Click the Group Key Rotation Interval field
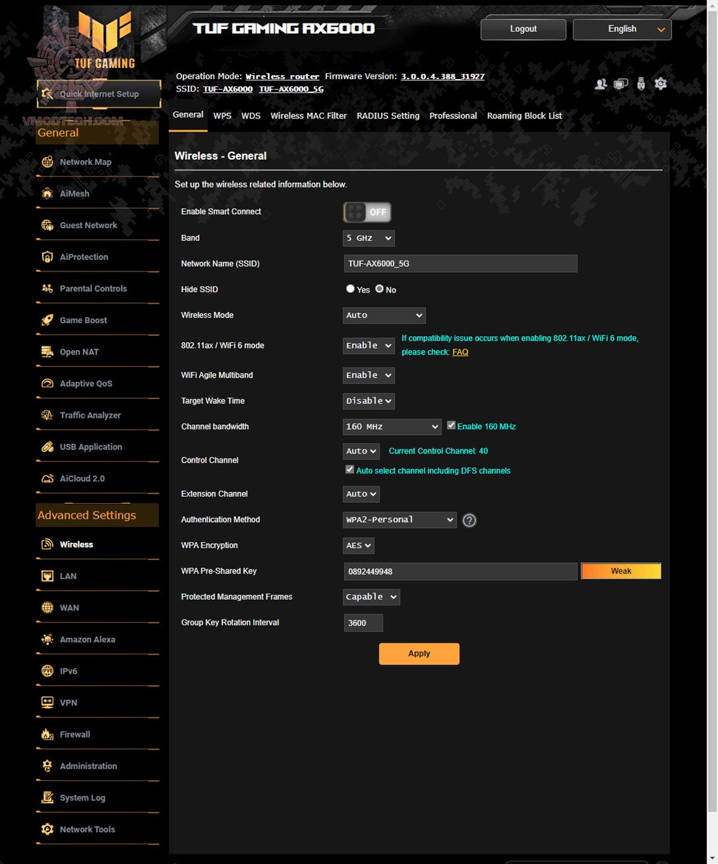 (363, 623)
